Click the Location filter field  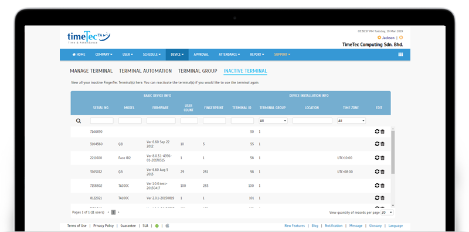point(312,121)
